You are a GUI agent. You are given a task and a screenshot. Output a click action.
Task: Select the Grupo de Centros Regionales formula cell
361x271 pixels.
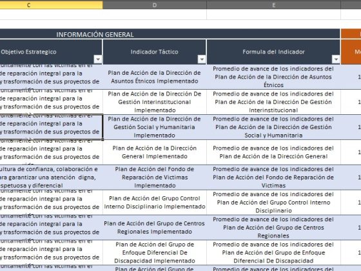click(x=273, y=228)
